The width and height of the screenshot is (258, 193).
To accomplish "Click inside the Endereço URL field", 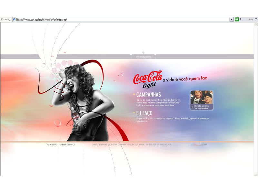I will click(x=123, y=19).
